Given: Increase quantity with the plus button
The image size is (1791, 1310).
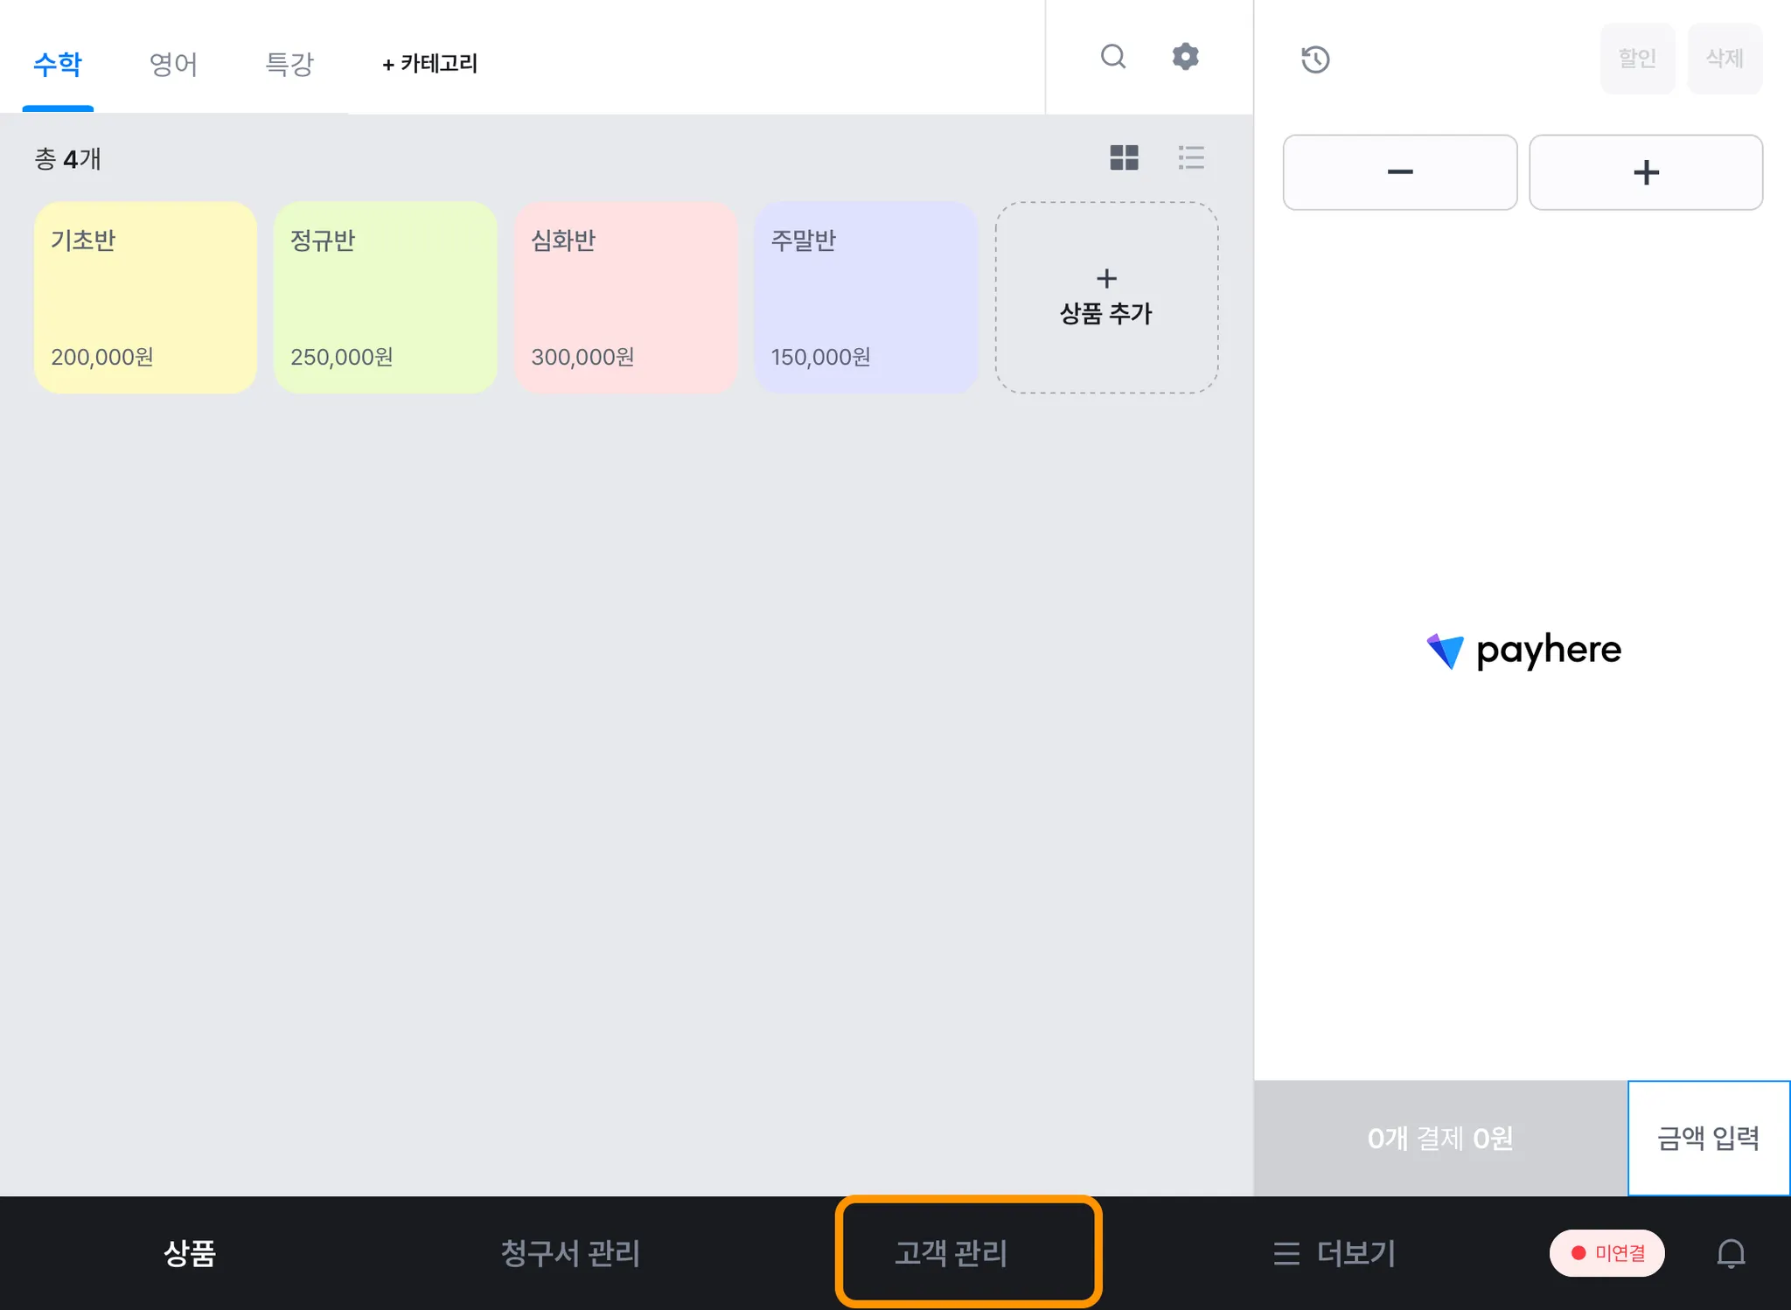Looking at the screenshot, I should (1645, 172).
